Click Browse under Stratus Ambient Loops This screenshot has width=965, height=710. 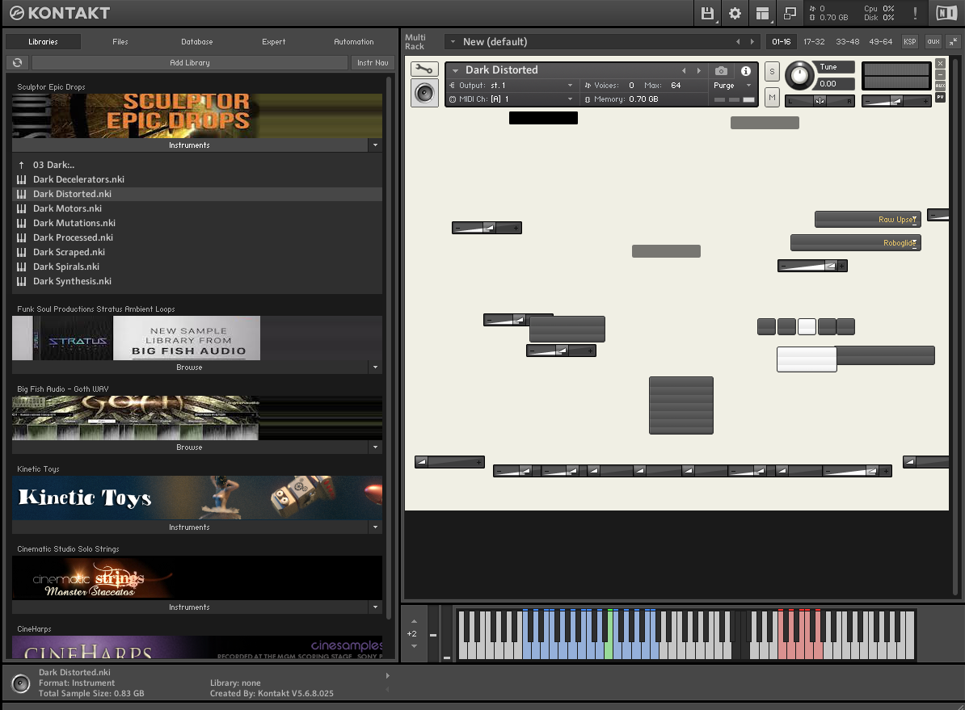(190, 368)
